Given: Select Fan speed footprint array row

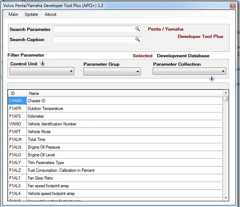Looking at the screenshot, I should [115, 186].
